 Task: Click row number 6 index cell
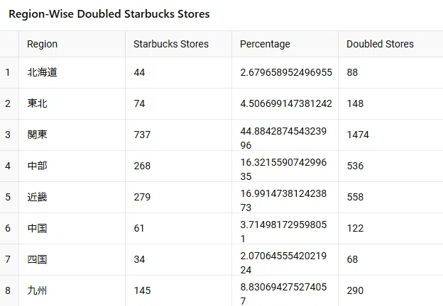click(x=9, y=228)
